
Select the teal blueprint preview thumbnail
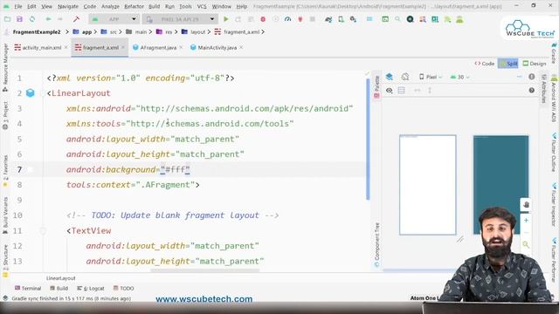[x=500, y=185]
